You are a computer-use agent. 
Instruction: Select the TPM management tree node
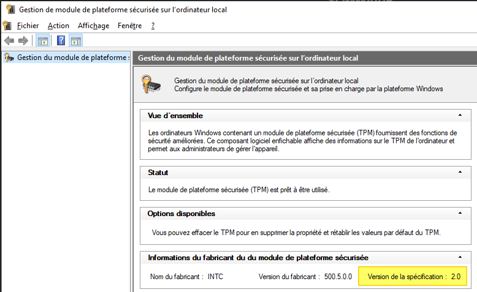pyautogui.click(x=72, y=58)
